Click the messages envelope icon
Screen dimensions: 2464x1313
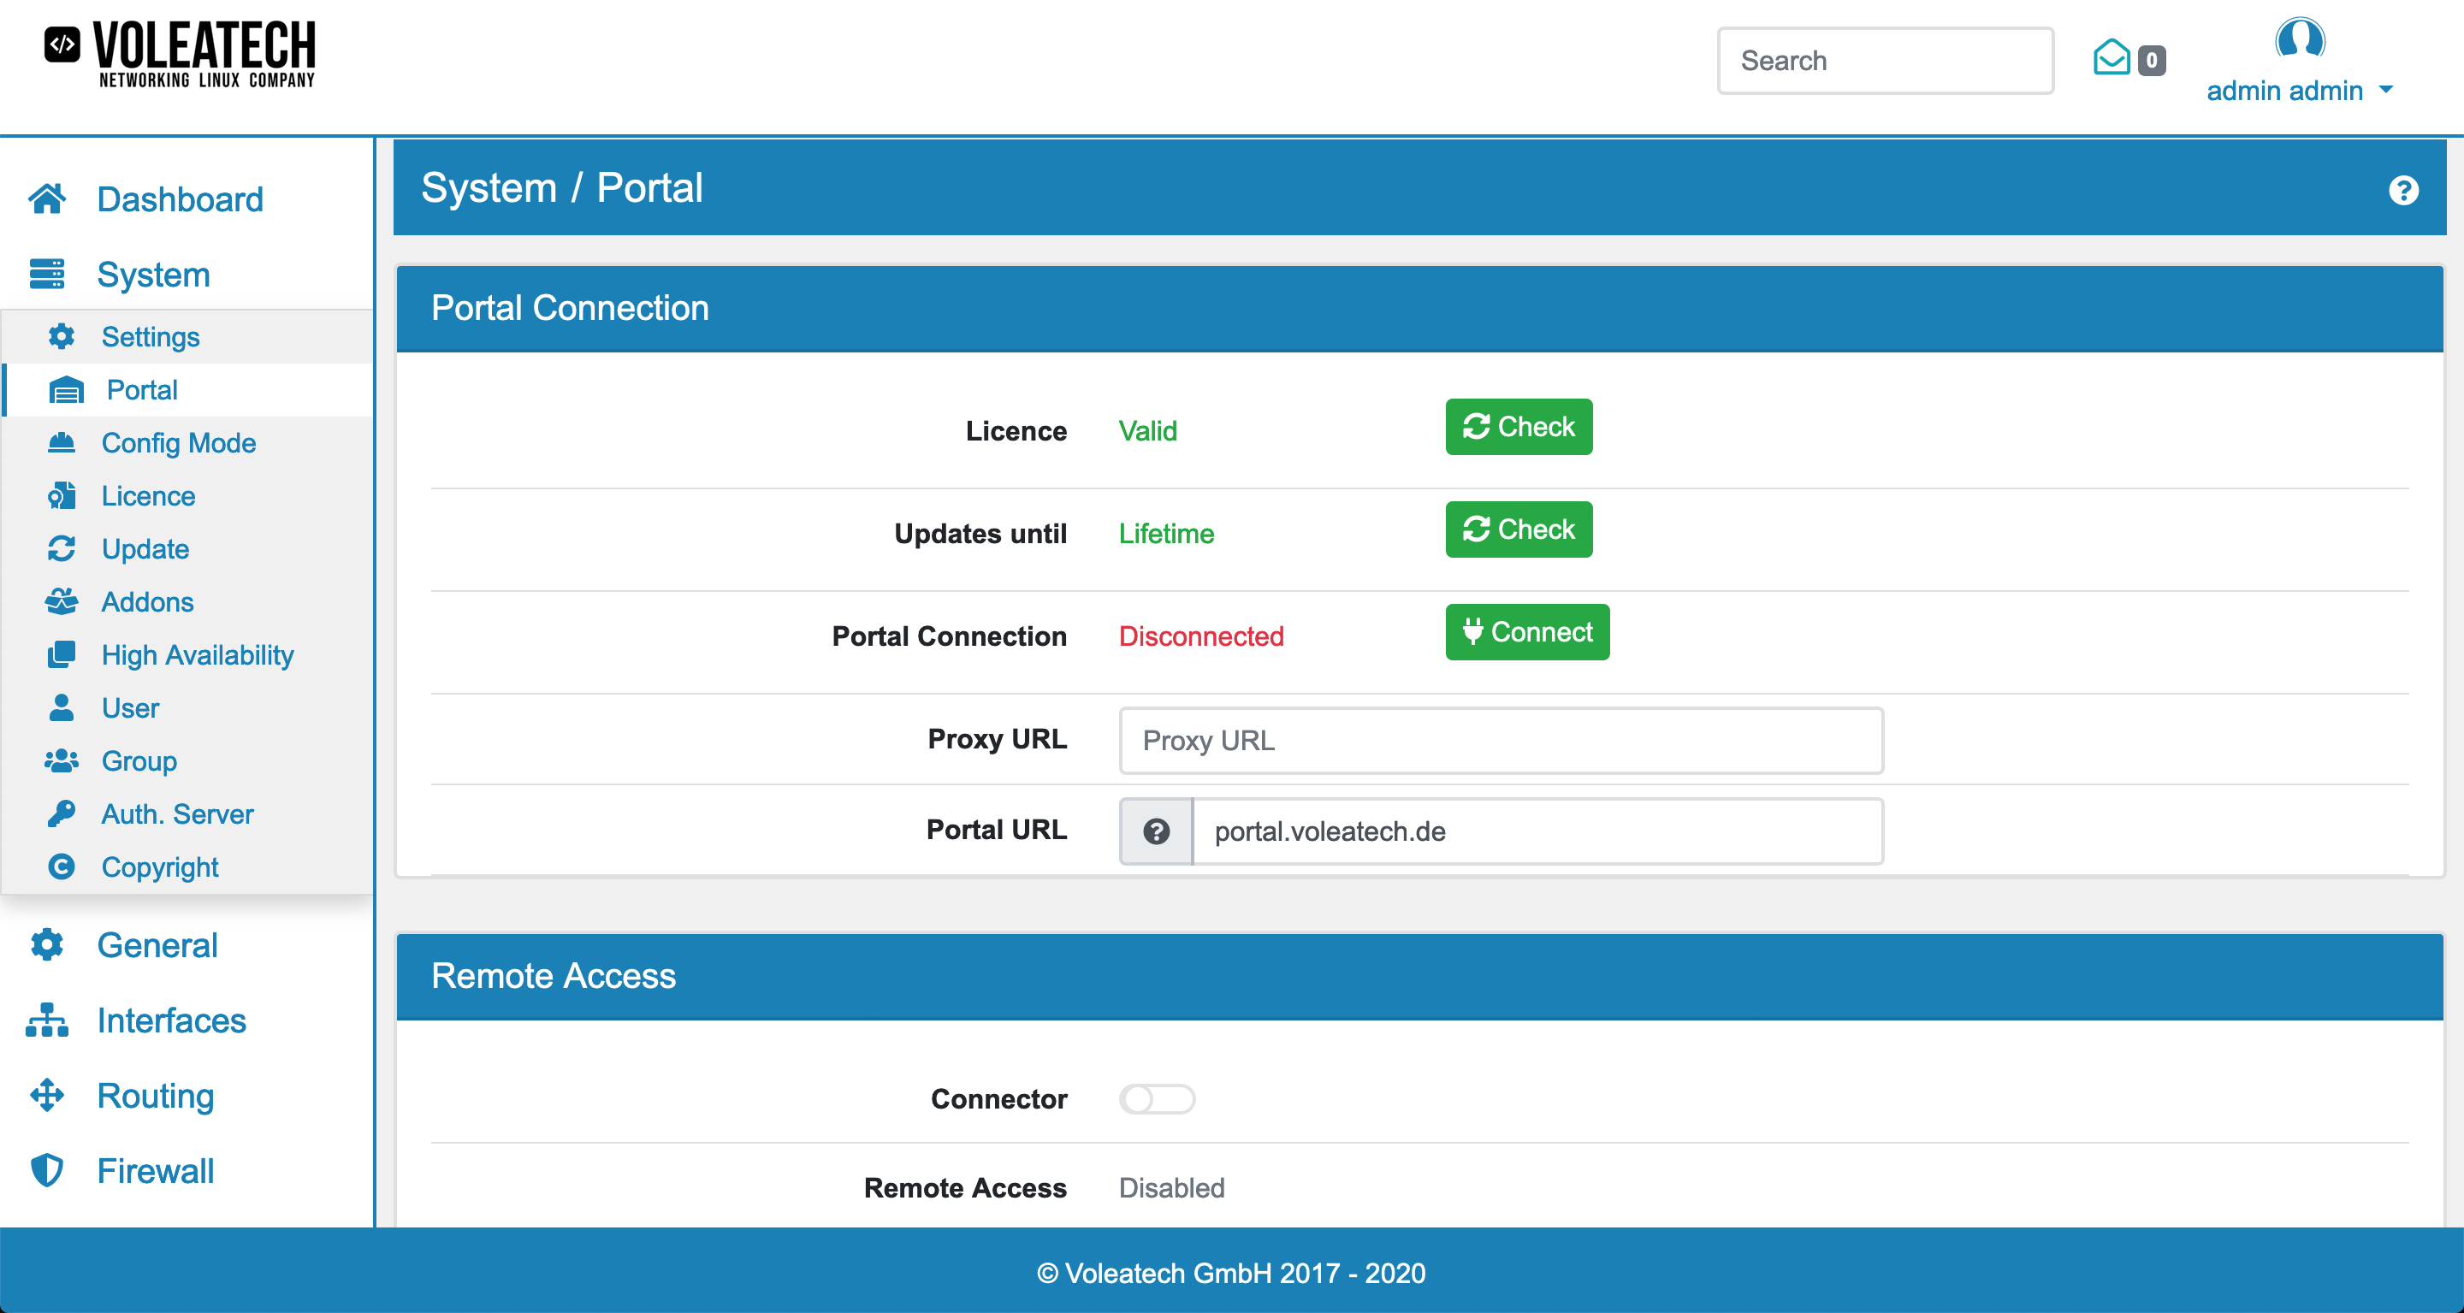(2111, 59)
